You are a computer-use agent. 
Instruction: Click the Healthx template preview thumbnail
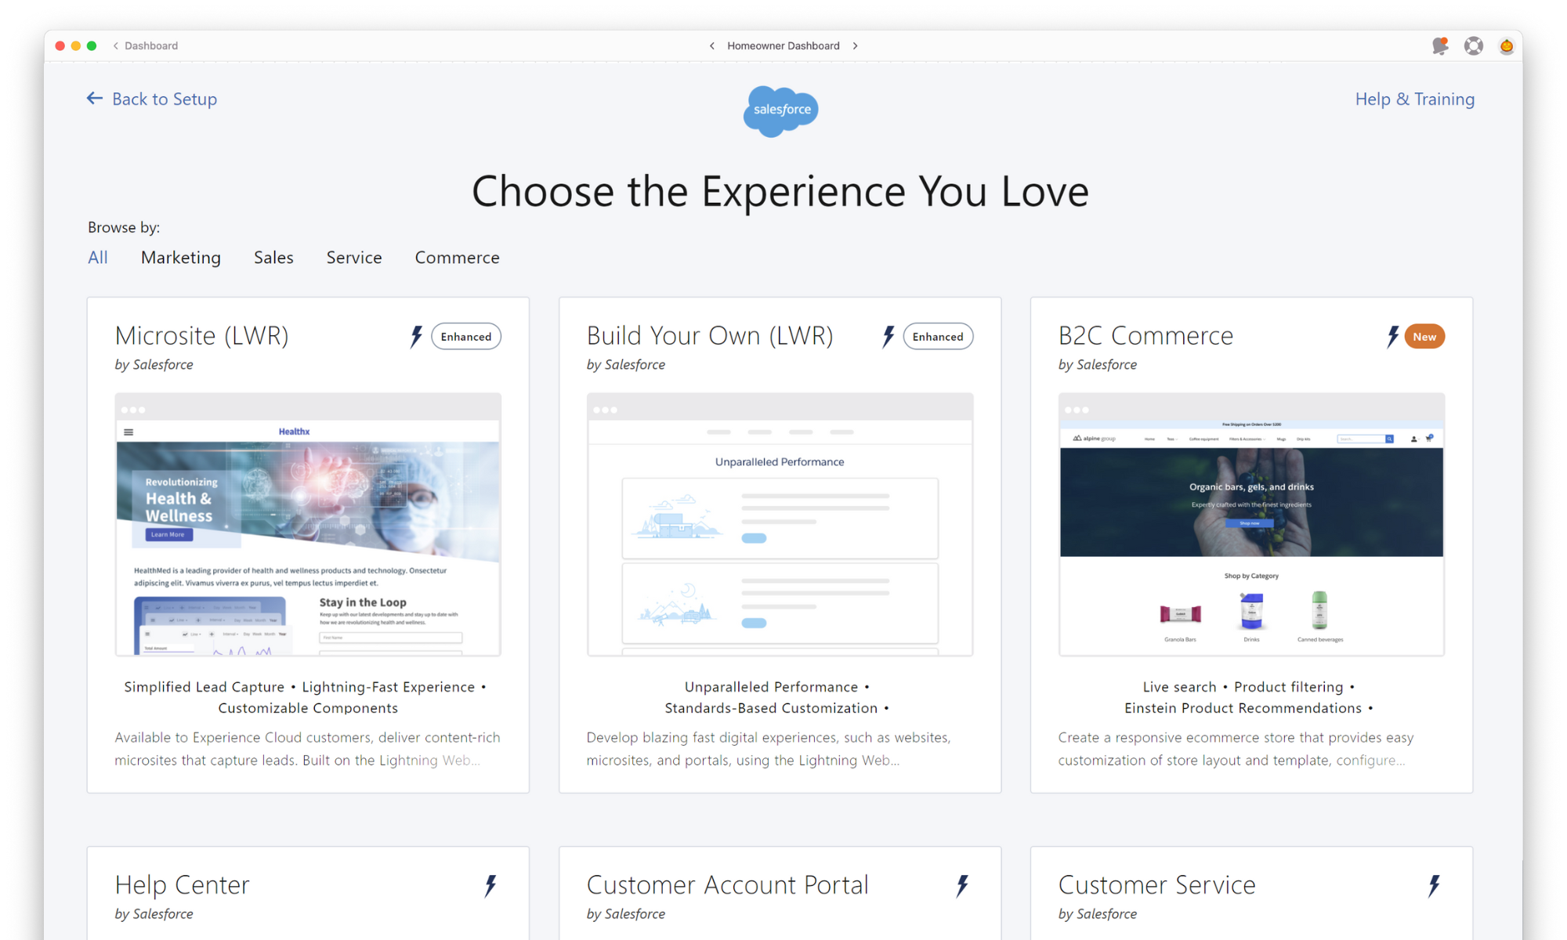pyautogui.click(x=307, y=523)
